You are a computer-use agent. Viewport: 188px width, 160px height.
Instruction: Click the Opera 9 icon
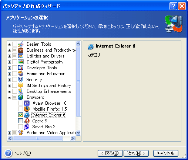27,121
